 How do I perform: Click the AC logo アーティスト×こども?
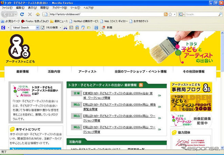20,49
